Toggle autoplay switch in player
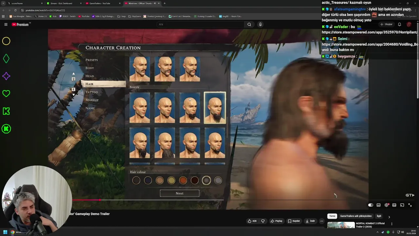This screenshot has height=236, width=419. point(371,205)
